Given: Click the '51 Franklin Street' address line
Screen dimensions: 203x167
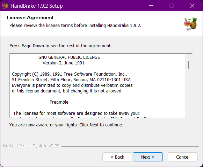Looking at the screenshot, I should click(x=71, y=80).
